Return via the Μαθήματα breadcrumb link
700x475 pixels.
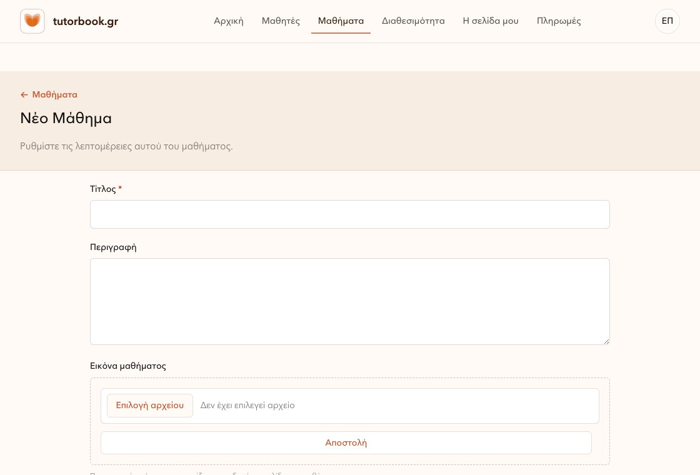54,94
